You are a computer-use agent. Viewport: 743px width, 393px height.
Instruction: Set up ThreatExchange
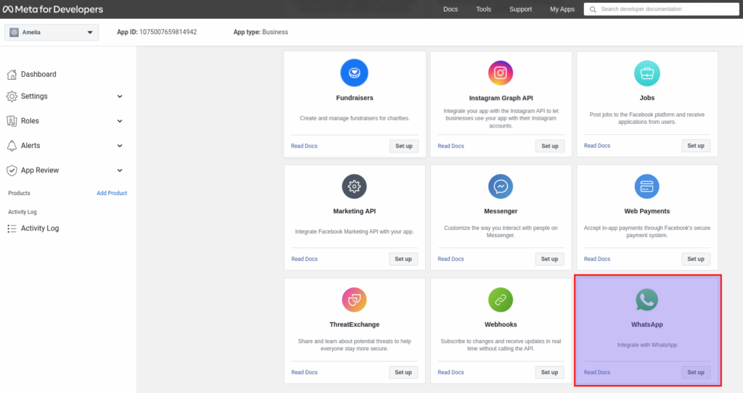pyautogui.click(x=403, y=372)
